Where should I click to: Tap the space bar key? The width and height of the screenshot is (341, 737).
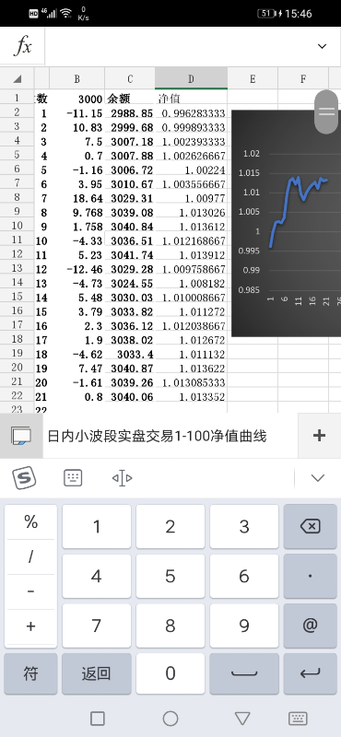click(244, 673)
